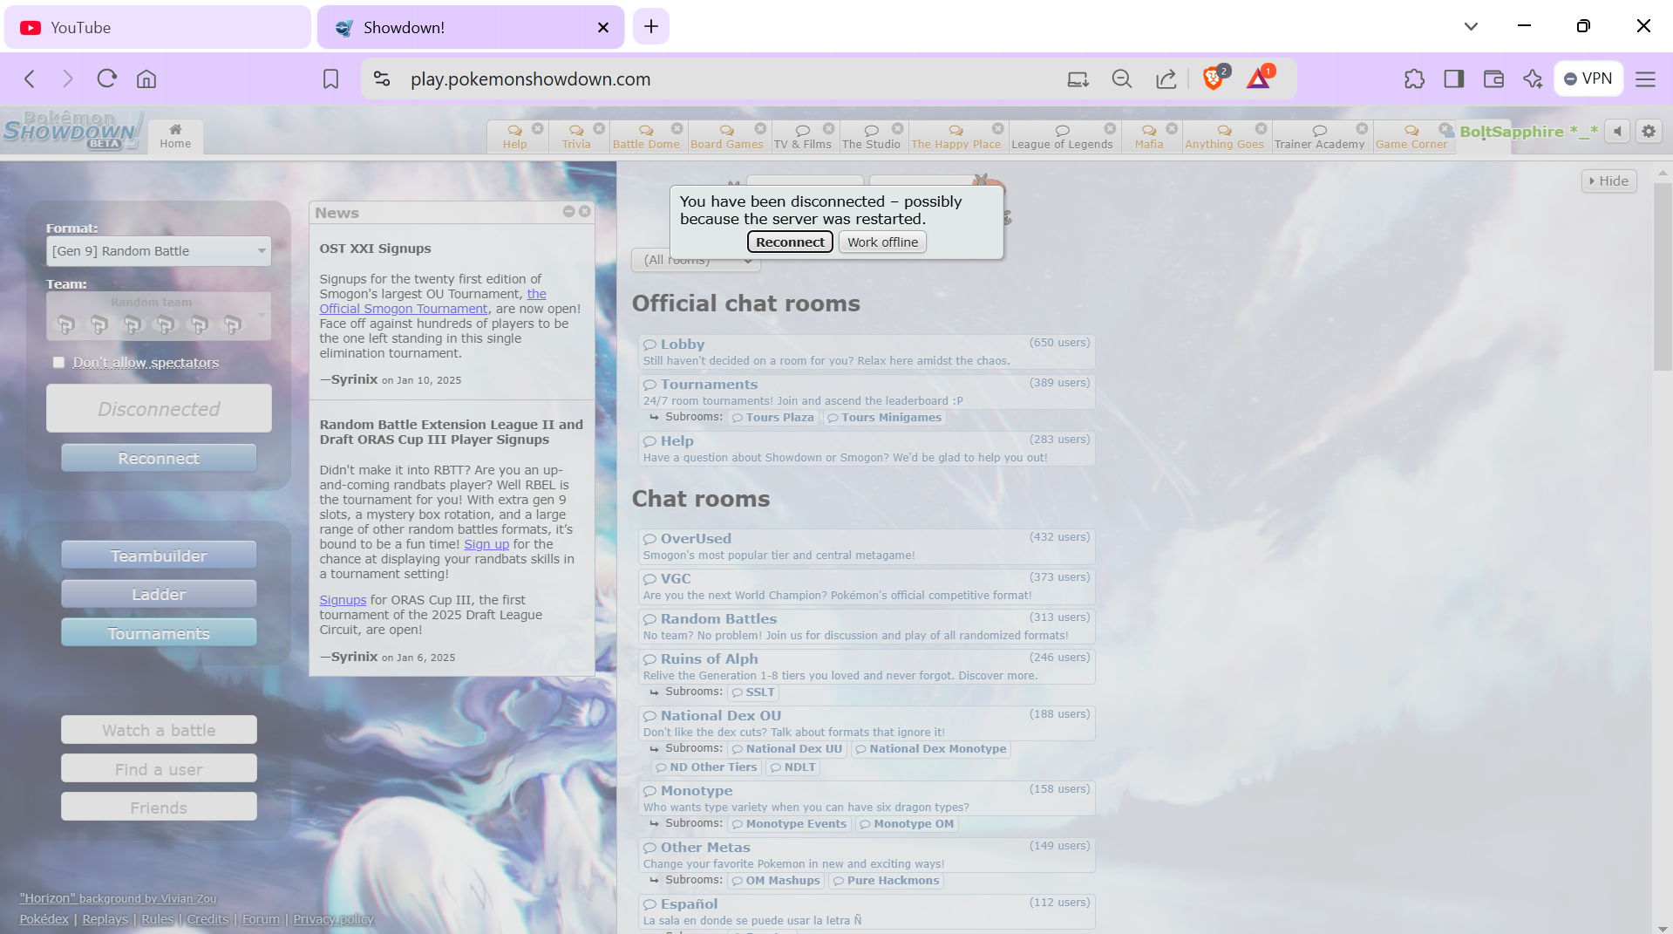Close the Battle Dome room tab
The height and width of the screenshot is (934, 1673).
click(x=677, y=128)
